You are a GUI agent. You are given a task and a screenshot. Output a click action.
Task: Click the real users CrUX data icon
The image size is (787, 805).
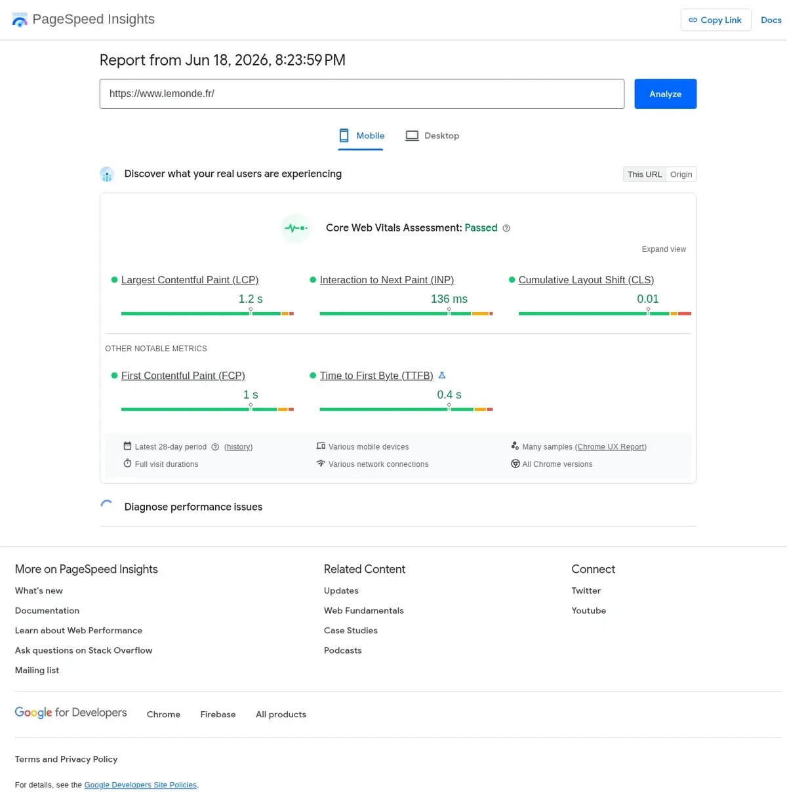(x=107, y=174)
